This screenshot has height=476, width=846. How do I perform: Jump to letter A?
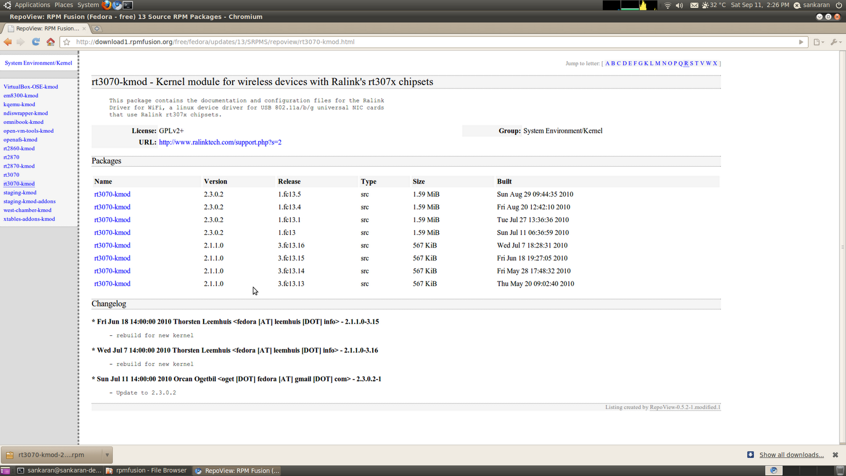click(608, 63)
